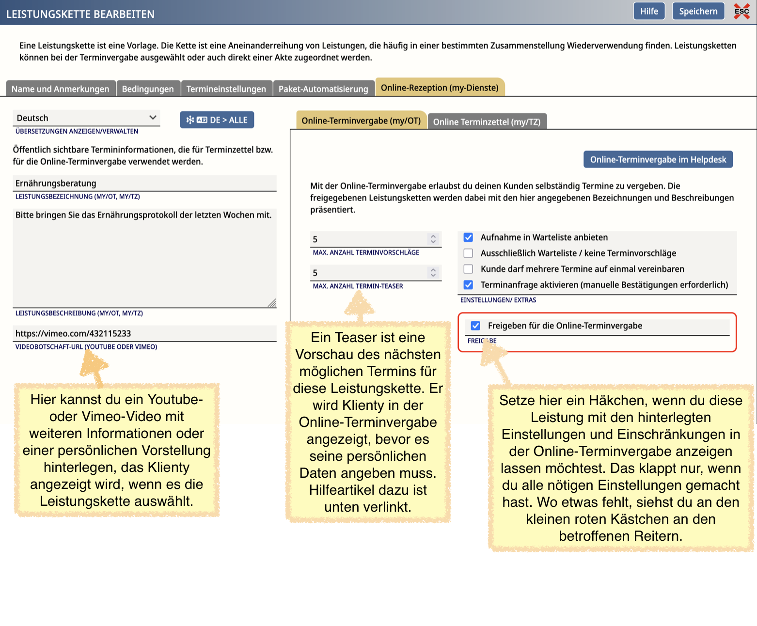Allow Kunde mehrere Termine auf einmal
The height and width of the screenshot is (626, 757).
click(468, 269)
